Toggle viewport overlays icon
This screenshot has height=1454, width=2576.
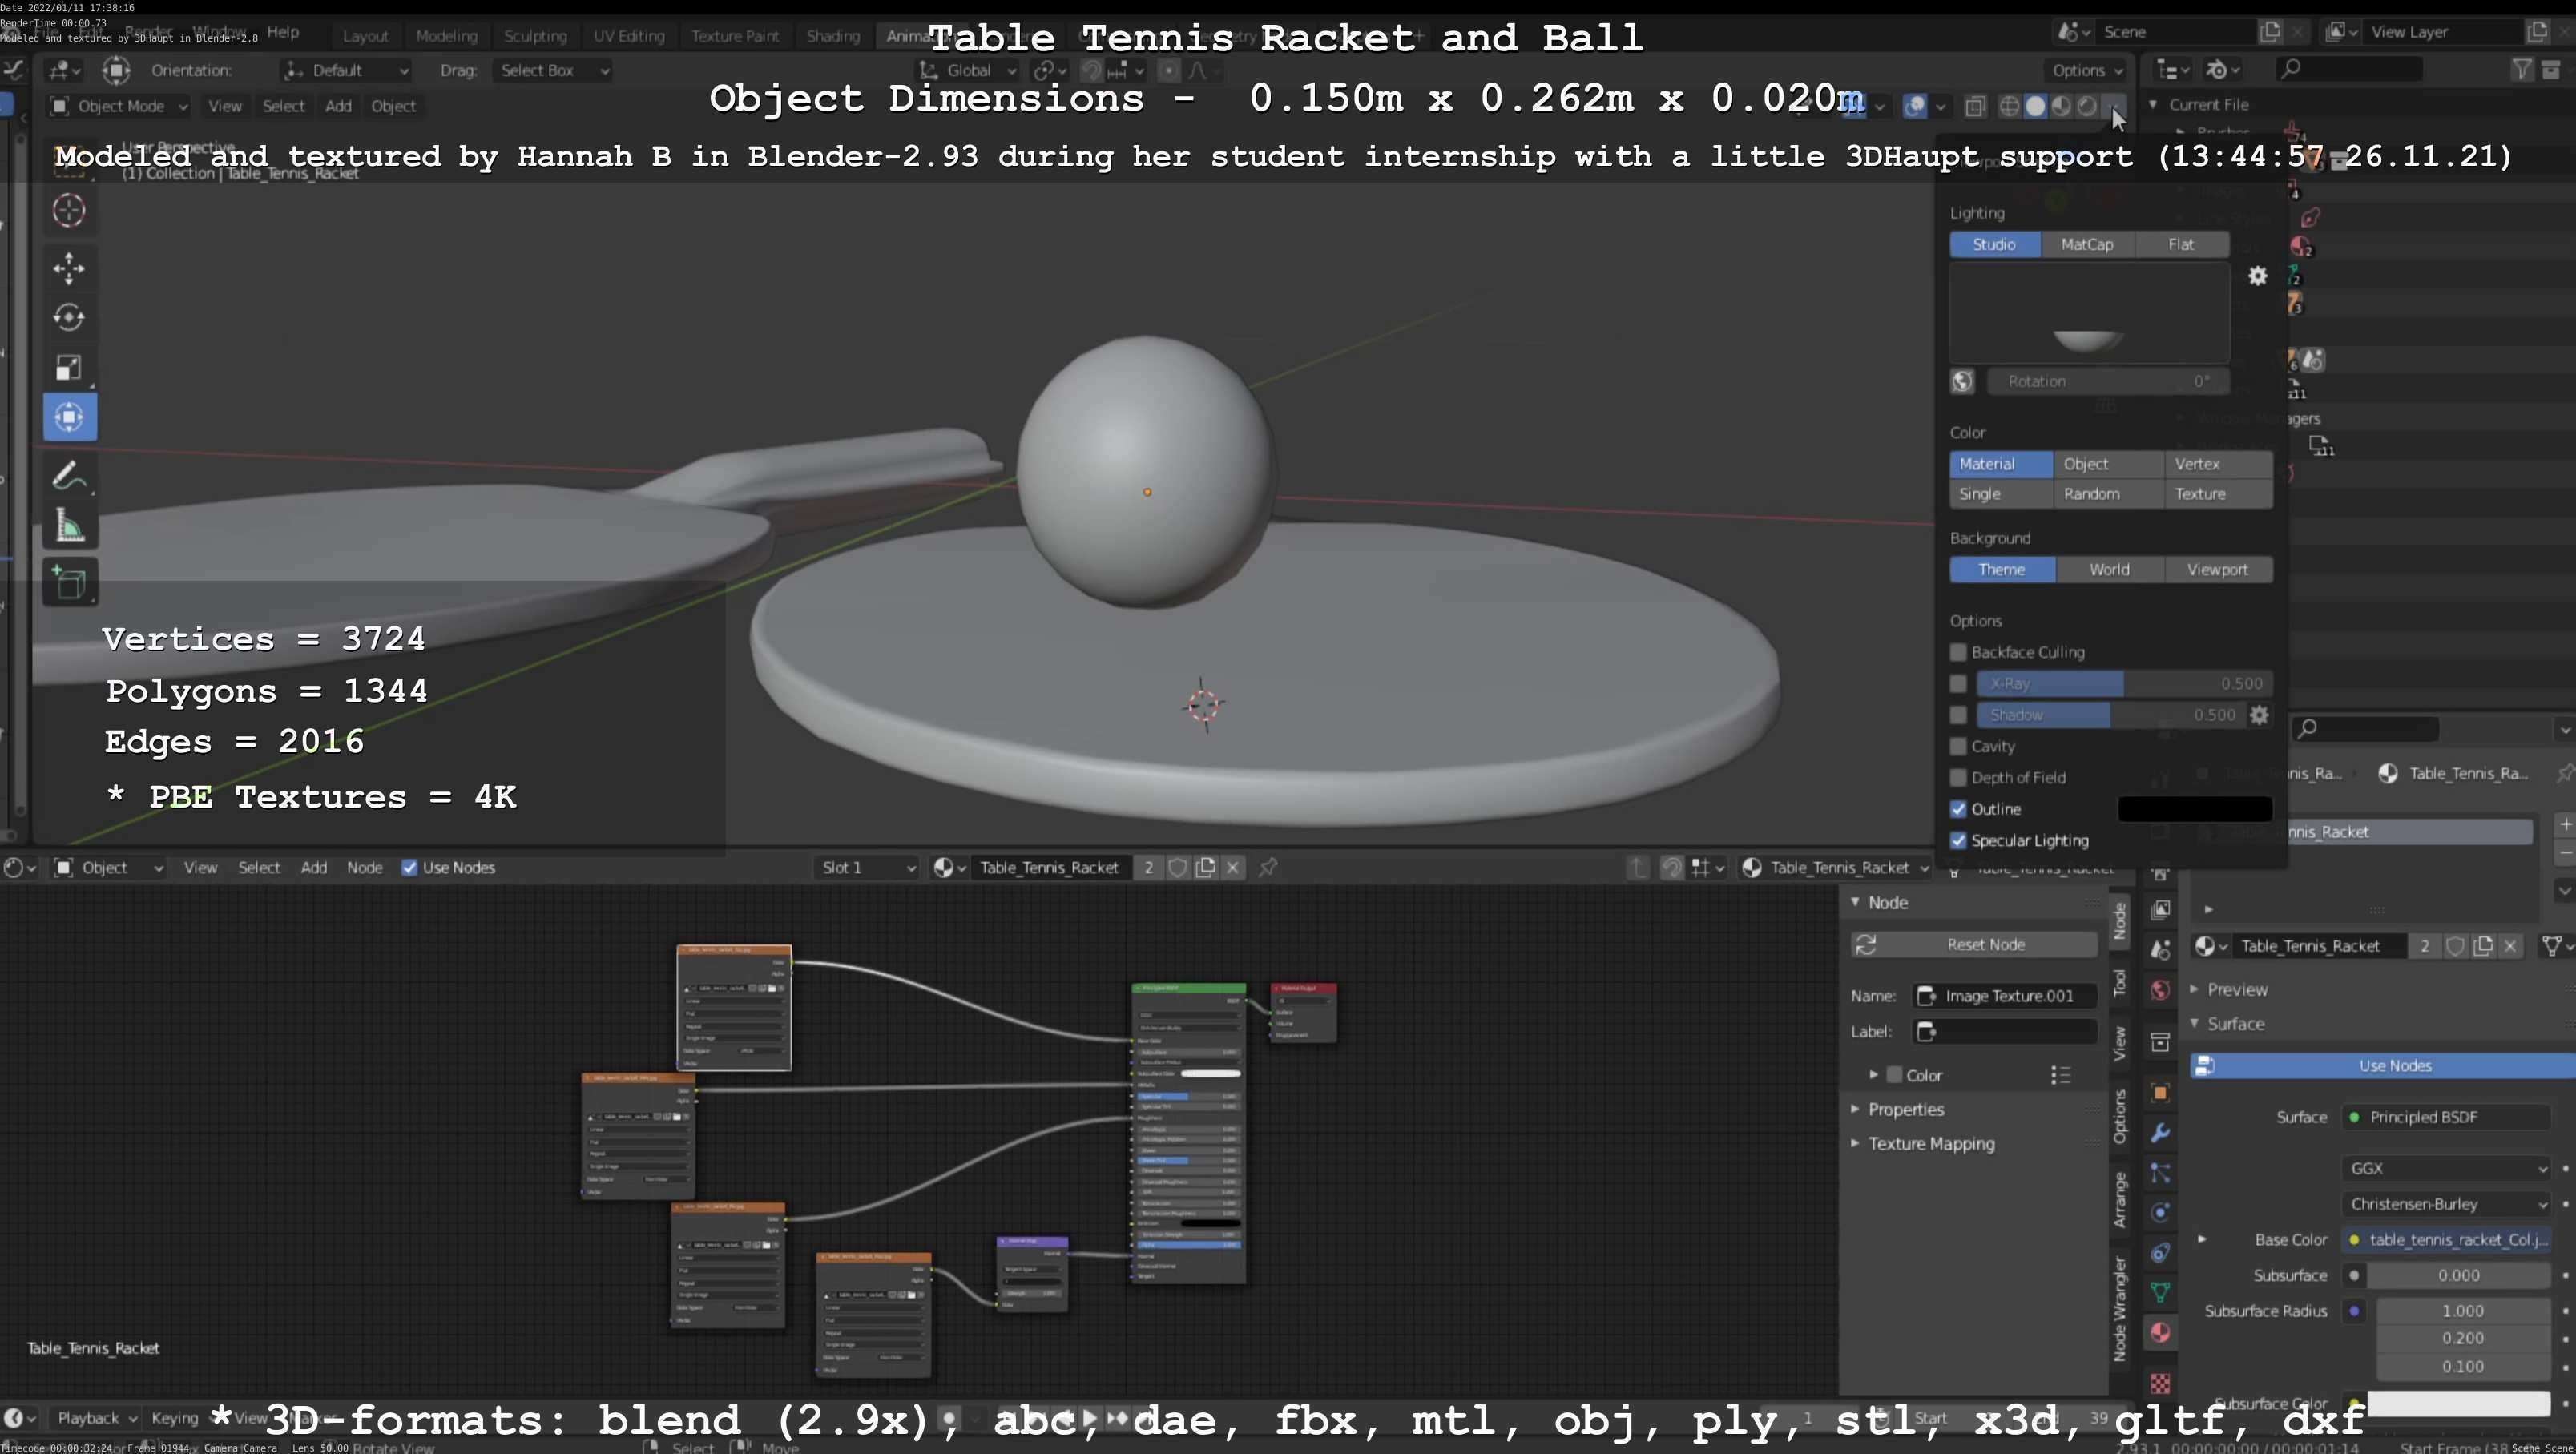1915,105
